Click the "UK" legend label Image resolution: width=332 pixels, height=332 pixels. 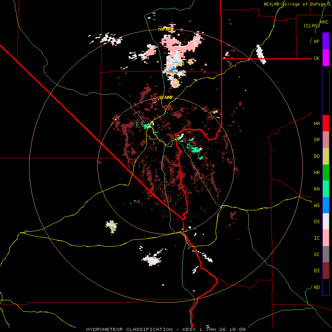(317, 58)
